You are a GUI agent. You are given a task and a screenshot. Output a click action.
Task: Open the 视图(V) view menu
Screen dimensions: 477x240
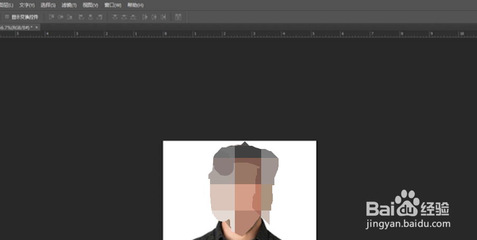pyautogui.click(x=90, y=5)
